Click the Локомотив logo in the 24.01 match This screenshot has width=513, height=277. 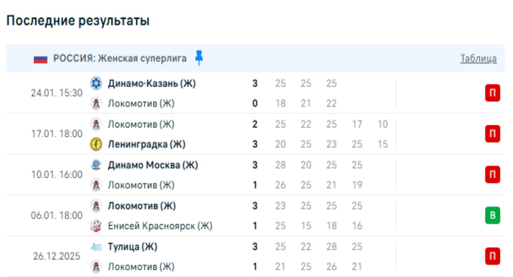coord(96,103)
